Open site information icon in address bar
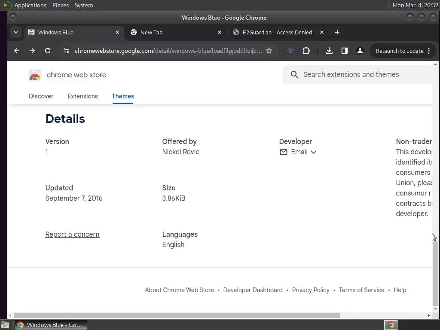 [66, 51]
